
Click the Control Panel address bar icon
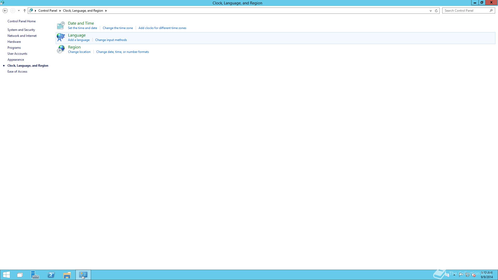(x=31, y=11)
